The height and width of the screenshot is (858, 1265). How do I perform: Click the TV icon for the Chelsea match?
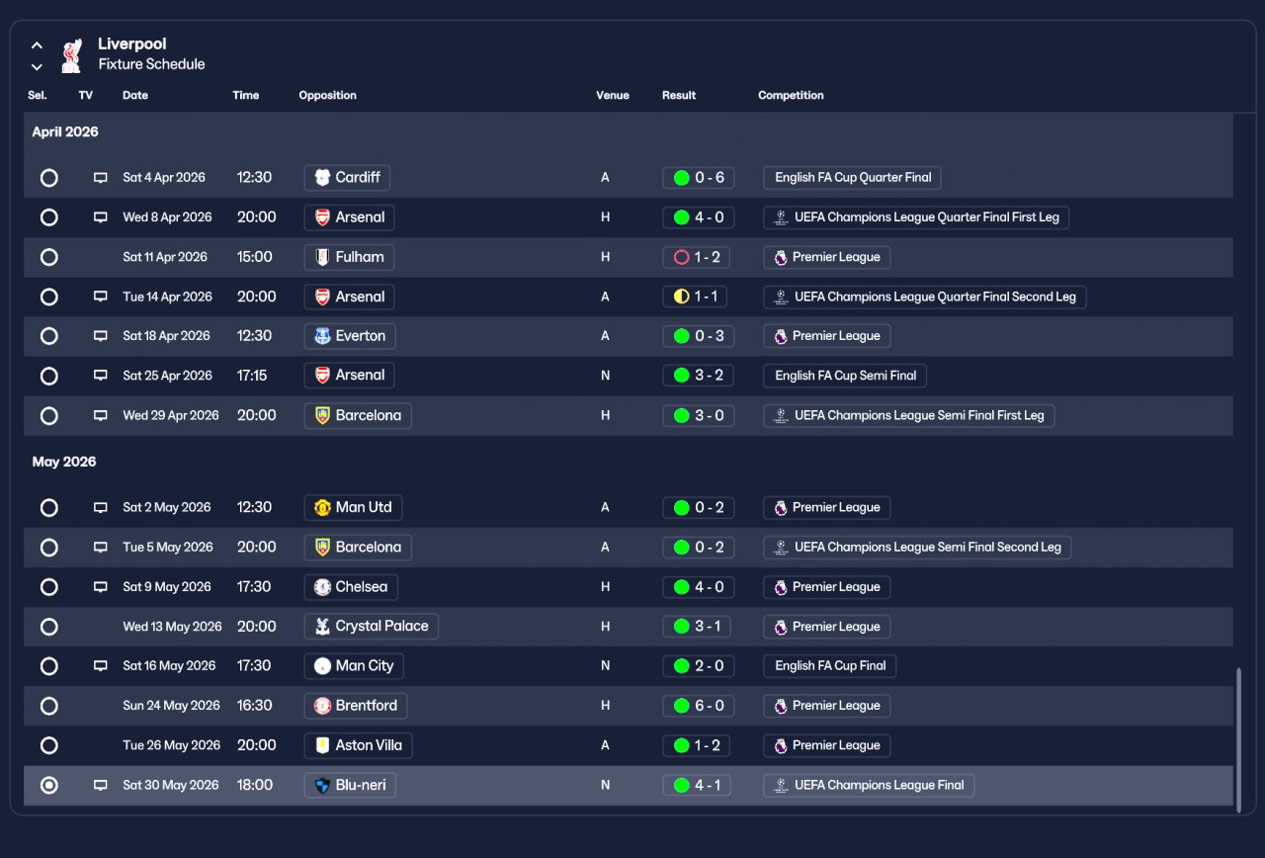pyautogui.click(x=100, y=587)
